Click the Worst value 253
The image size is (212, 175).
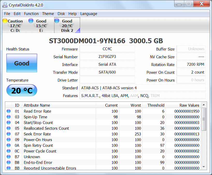click(x=138, y=134)
